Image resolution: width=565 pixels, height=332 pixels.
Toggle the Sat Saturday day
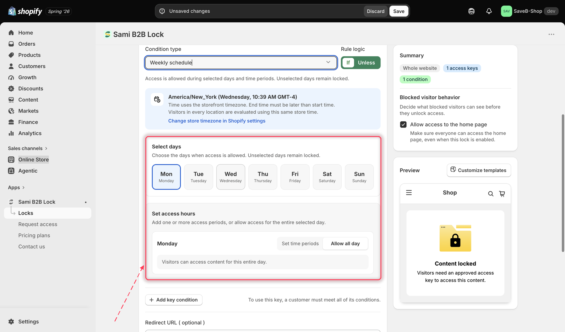tap(327, 177)
